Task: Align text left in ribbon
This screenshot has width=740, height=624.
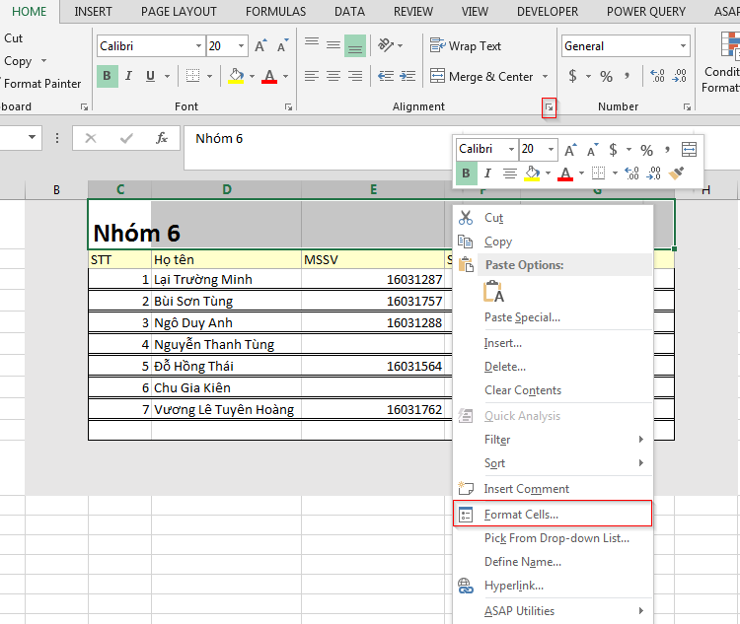Action: (x=312, y=76)
